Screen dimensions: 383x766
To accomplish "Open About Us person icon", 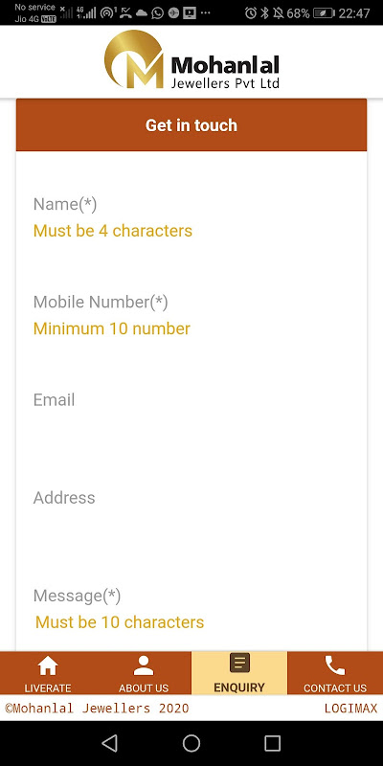I will tap(143, 665).
